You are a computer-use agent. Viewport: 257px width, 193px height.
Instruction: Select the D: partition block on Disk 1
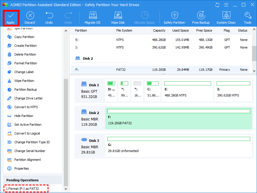tap(111, 91)
